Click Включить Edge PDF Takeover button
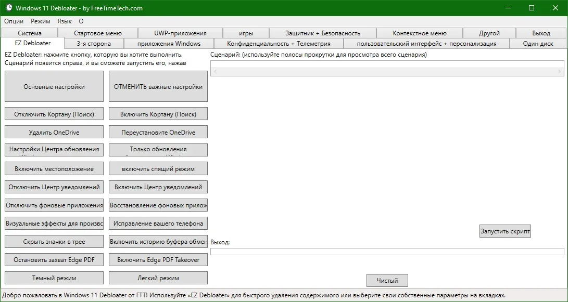568x302 pixels. (x=158, y=260)
